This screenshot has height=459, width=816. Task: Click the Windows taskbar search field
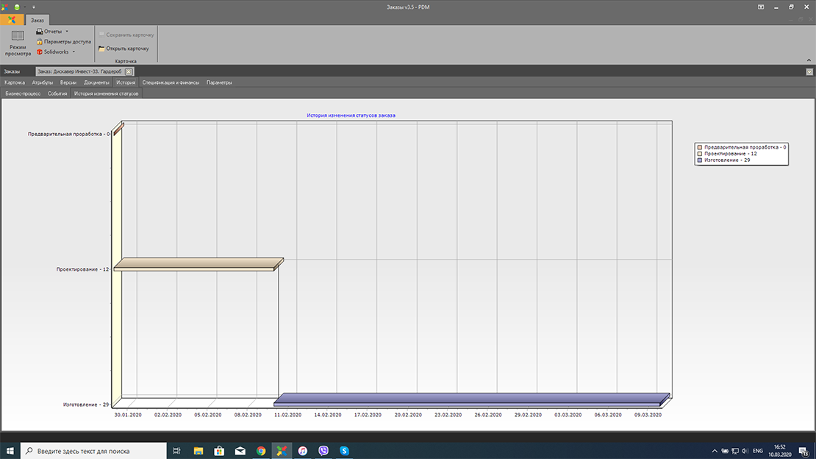click(x=93, y=451)
